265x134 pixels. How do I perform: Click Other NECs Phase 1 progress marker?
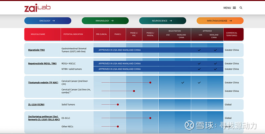pyautogui.click(x=118, y=126)
